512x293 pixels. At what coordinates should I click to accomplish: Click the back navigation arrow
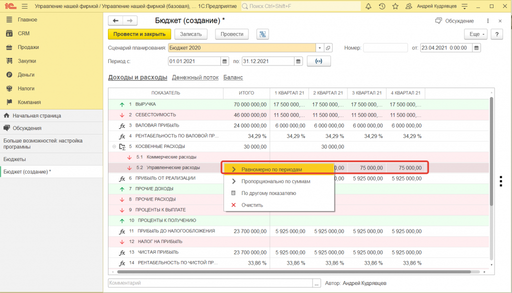116,20
